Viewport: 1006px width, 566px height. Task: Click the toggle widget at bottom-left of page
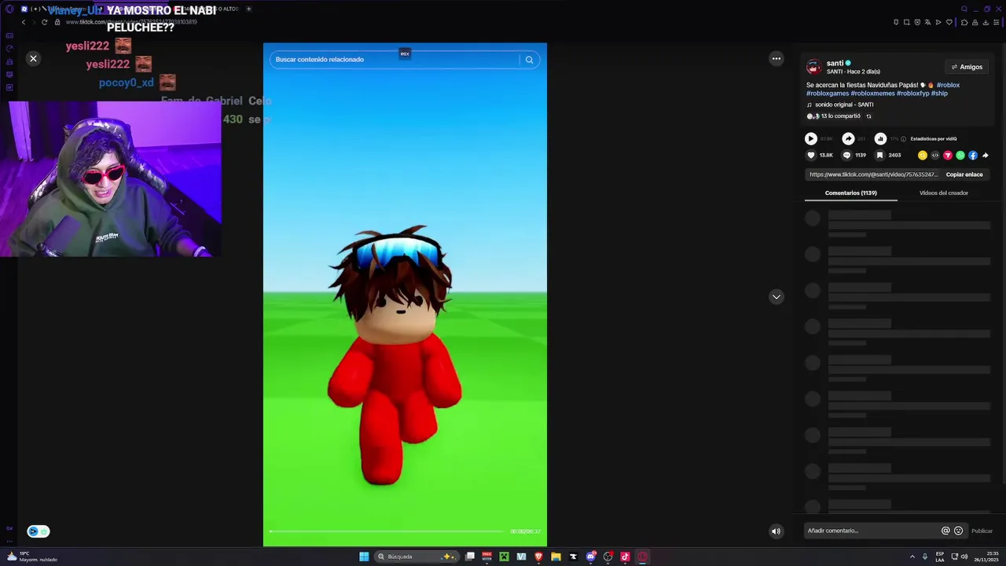click(x=39, y=531)
